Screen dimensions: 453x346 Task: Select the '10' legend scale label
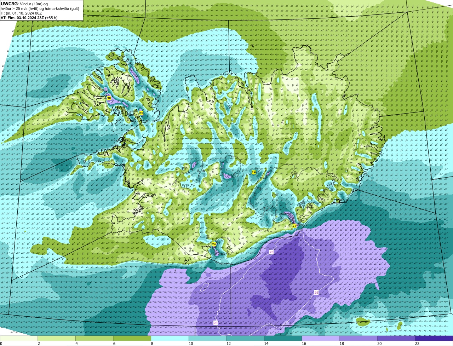[191, 344]
